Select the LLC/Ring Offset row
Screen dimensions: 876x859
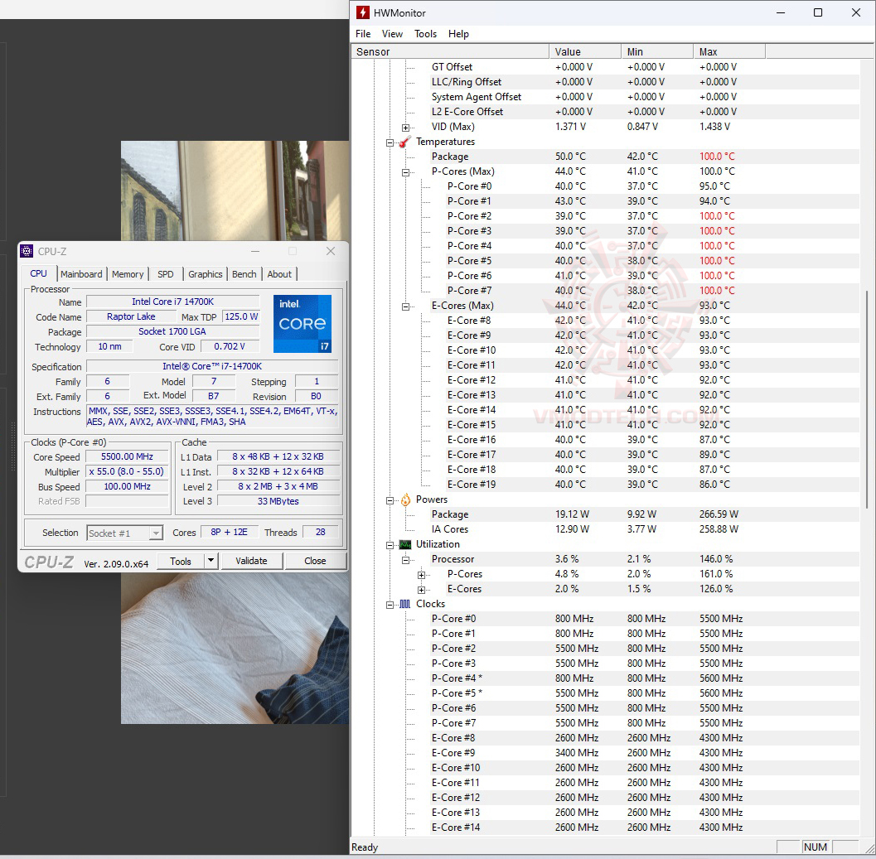645,82
